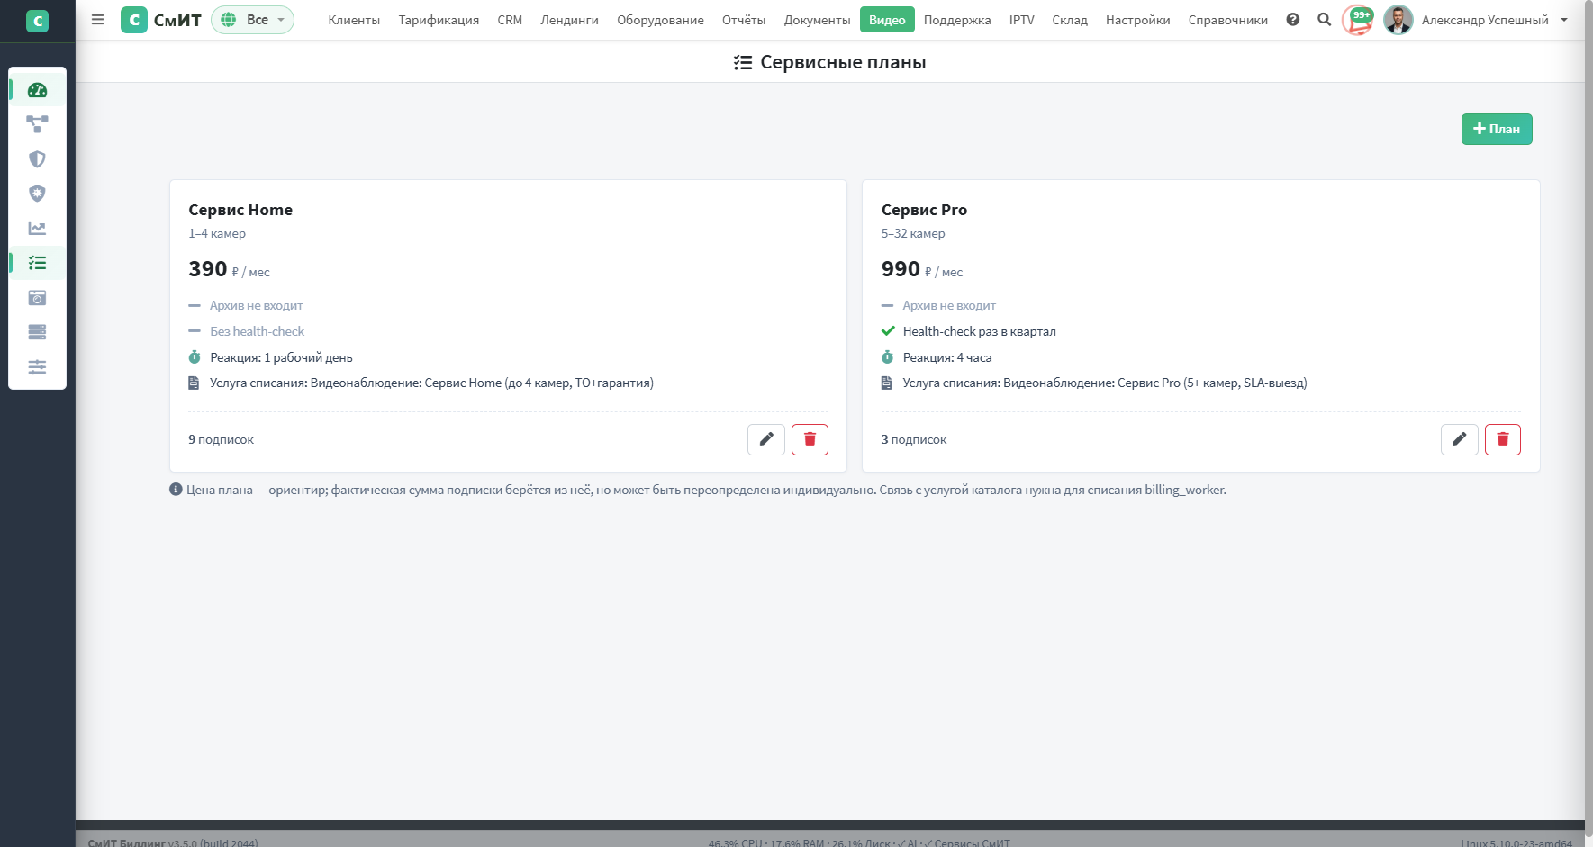Expand the Александр Успешный user menu

click(1493, 20)
